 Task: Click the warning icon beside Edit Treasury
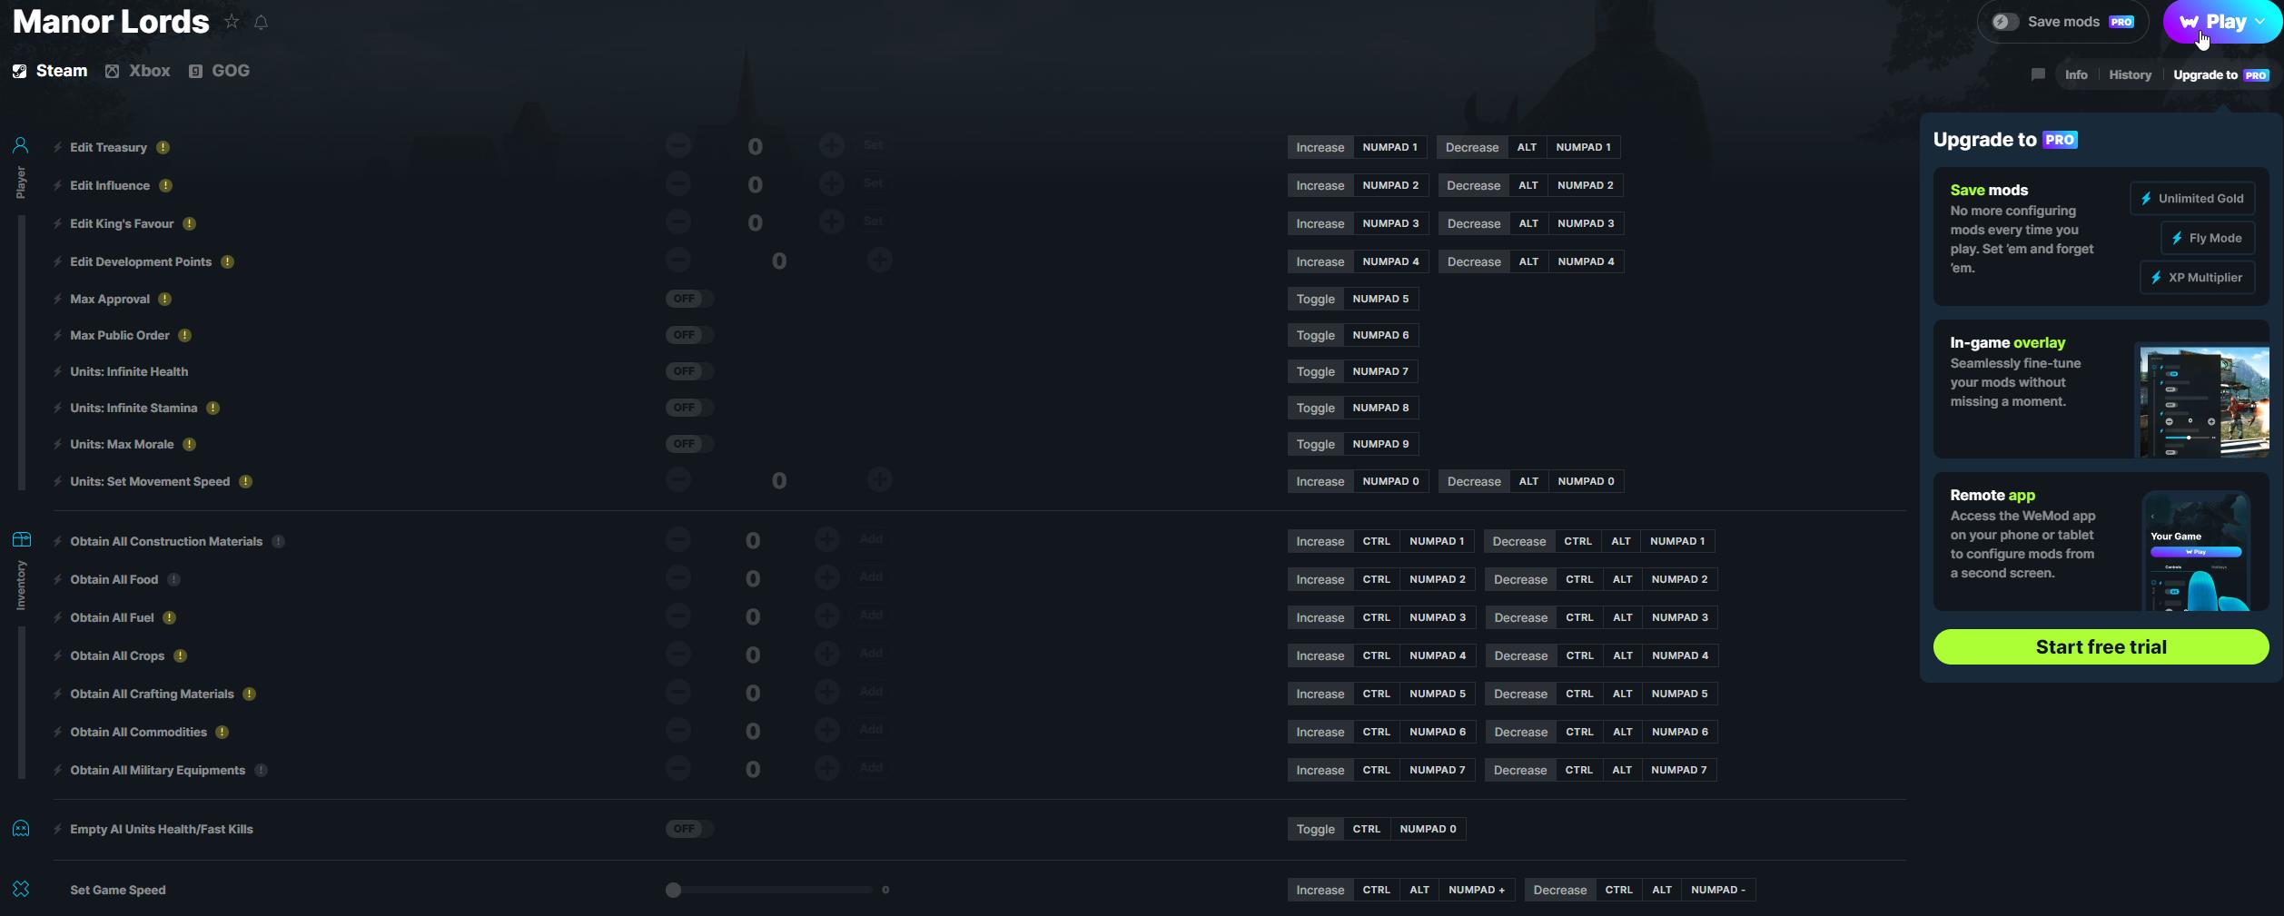(x=163, y=147)
